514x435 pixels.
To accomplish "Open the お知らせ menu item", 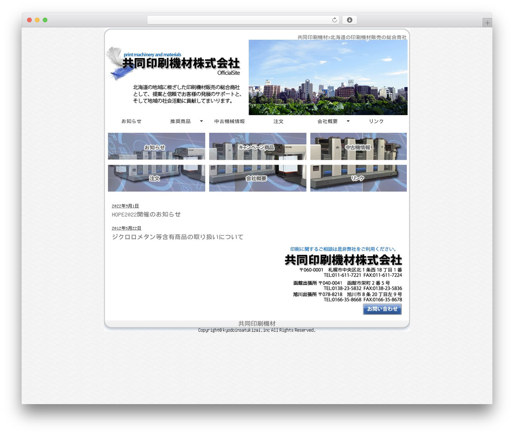I will click(x=132, y=121).
